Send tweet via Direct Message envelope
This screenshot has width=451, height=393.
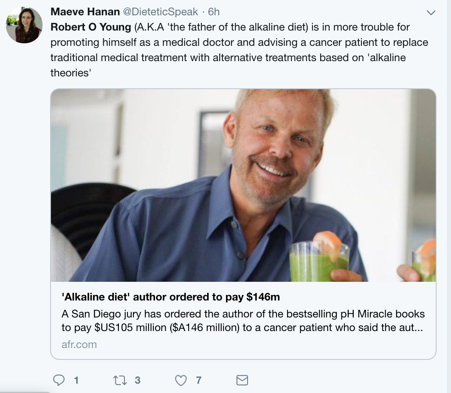[x=242, y=380]
